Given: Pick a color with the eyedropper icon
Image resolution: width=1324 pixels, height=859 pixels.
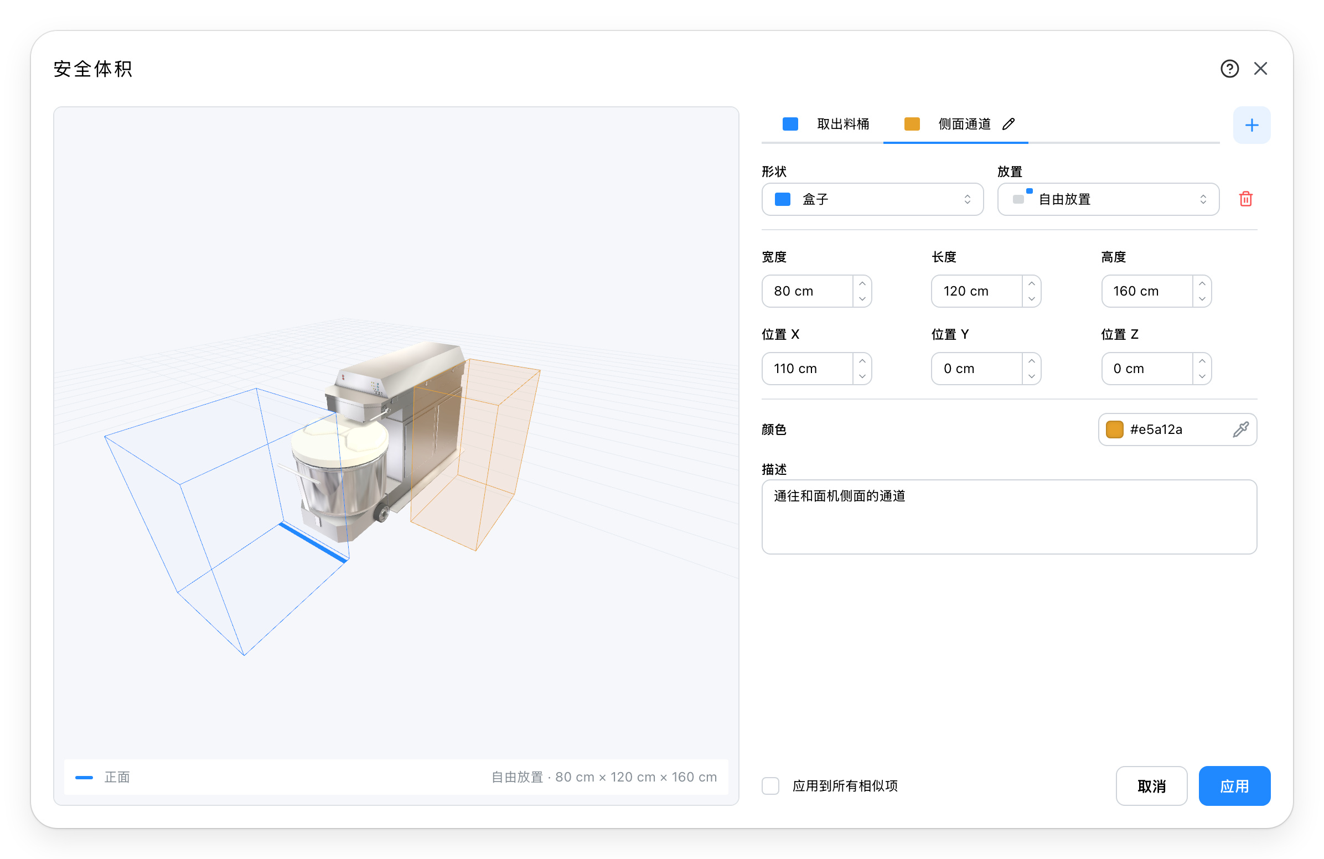Looking at the screenshot, I should [x=1240, y=429].
